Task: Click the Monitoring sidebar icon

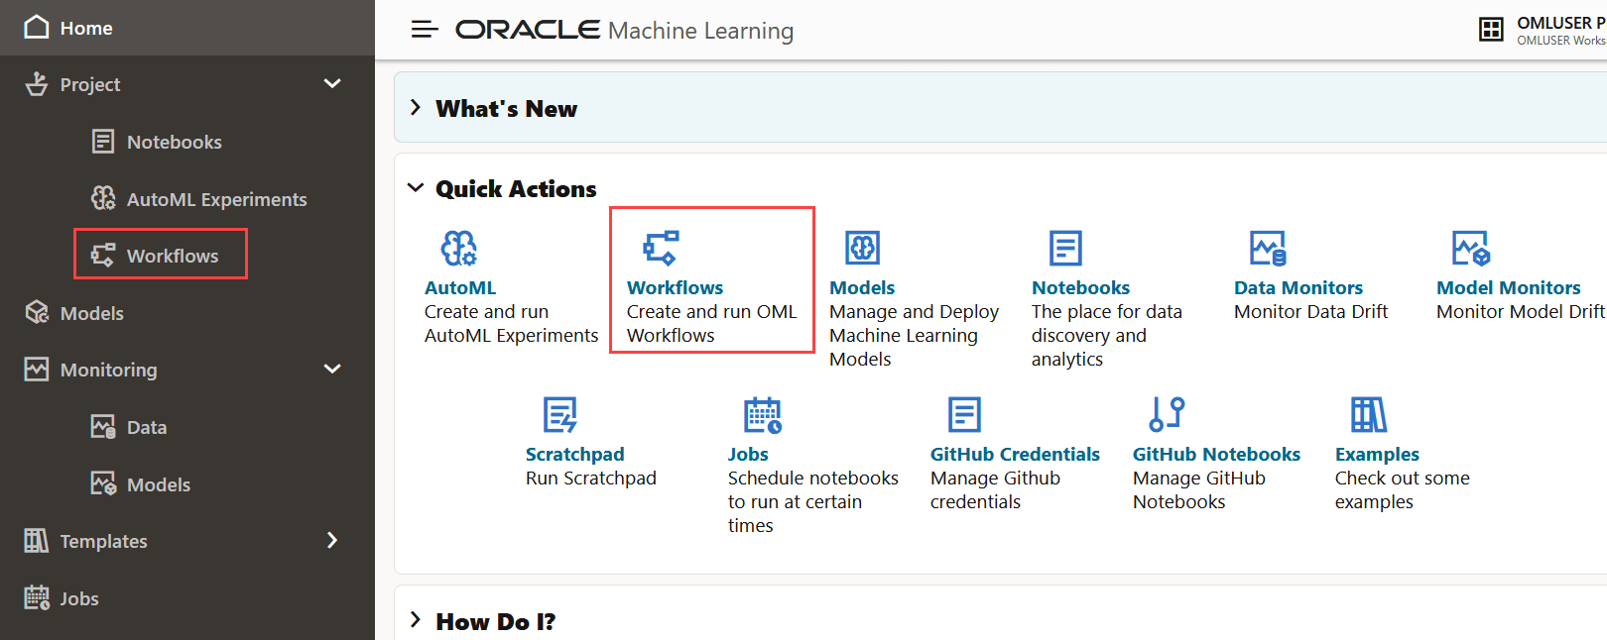Action: point(37,369)
